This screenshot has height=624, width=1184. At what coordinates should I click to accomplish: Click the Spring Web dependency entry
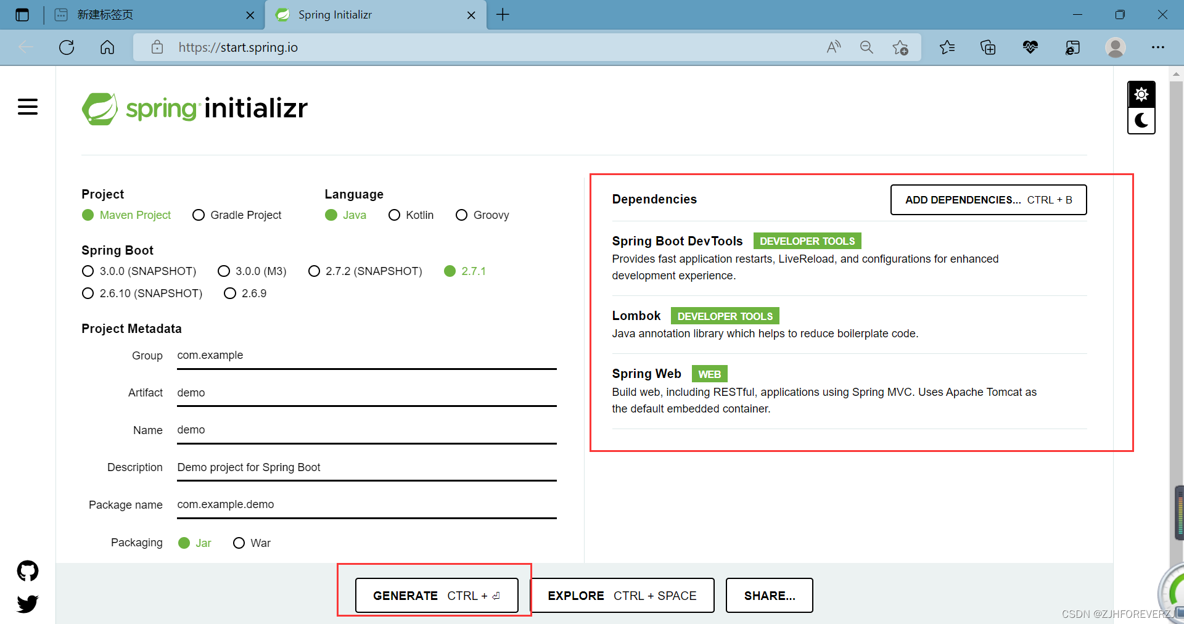pos(849,391)
